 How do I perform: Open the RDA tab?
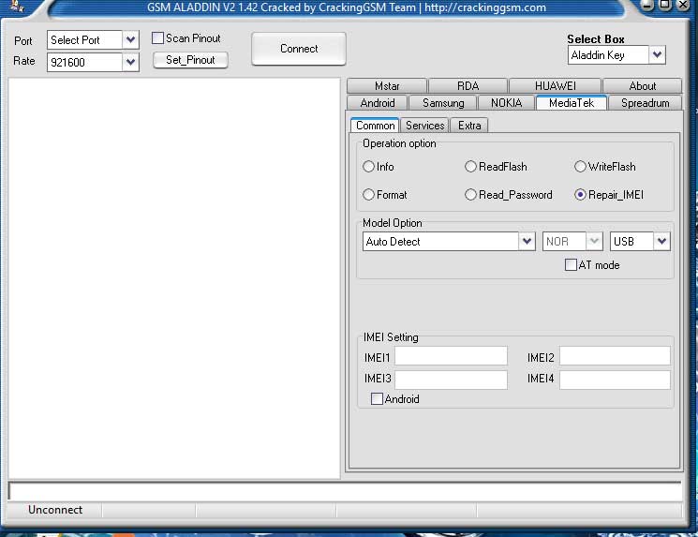tap(468, 86)
